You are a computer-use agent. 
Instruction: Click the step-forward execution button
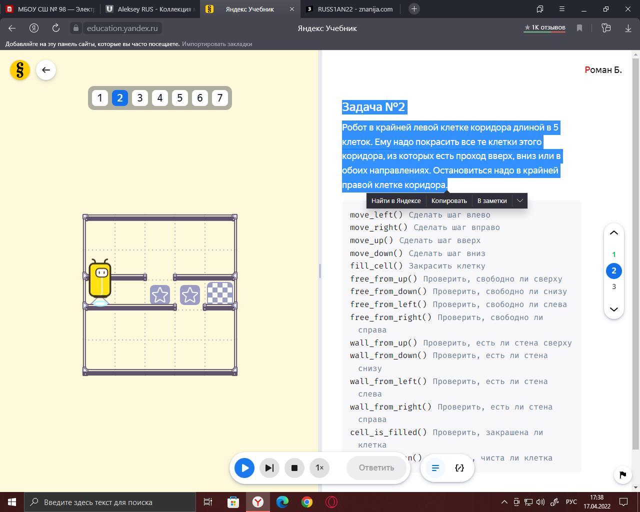(x=269, y=468)
